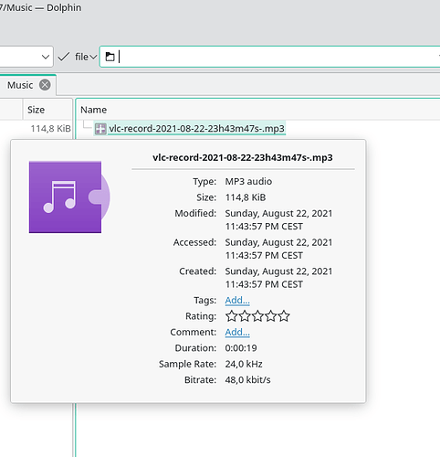Add a comment via Comment Add link

click(x=237, y=332)
